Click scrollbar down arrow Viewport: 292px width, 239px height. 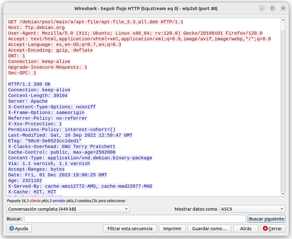pyautogui.click(x=283, y=194)
